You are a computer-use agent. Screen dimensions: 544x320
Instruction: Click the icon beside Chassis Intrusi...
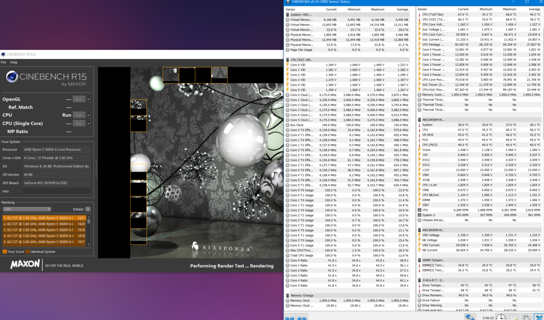419,220
